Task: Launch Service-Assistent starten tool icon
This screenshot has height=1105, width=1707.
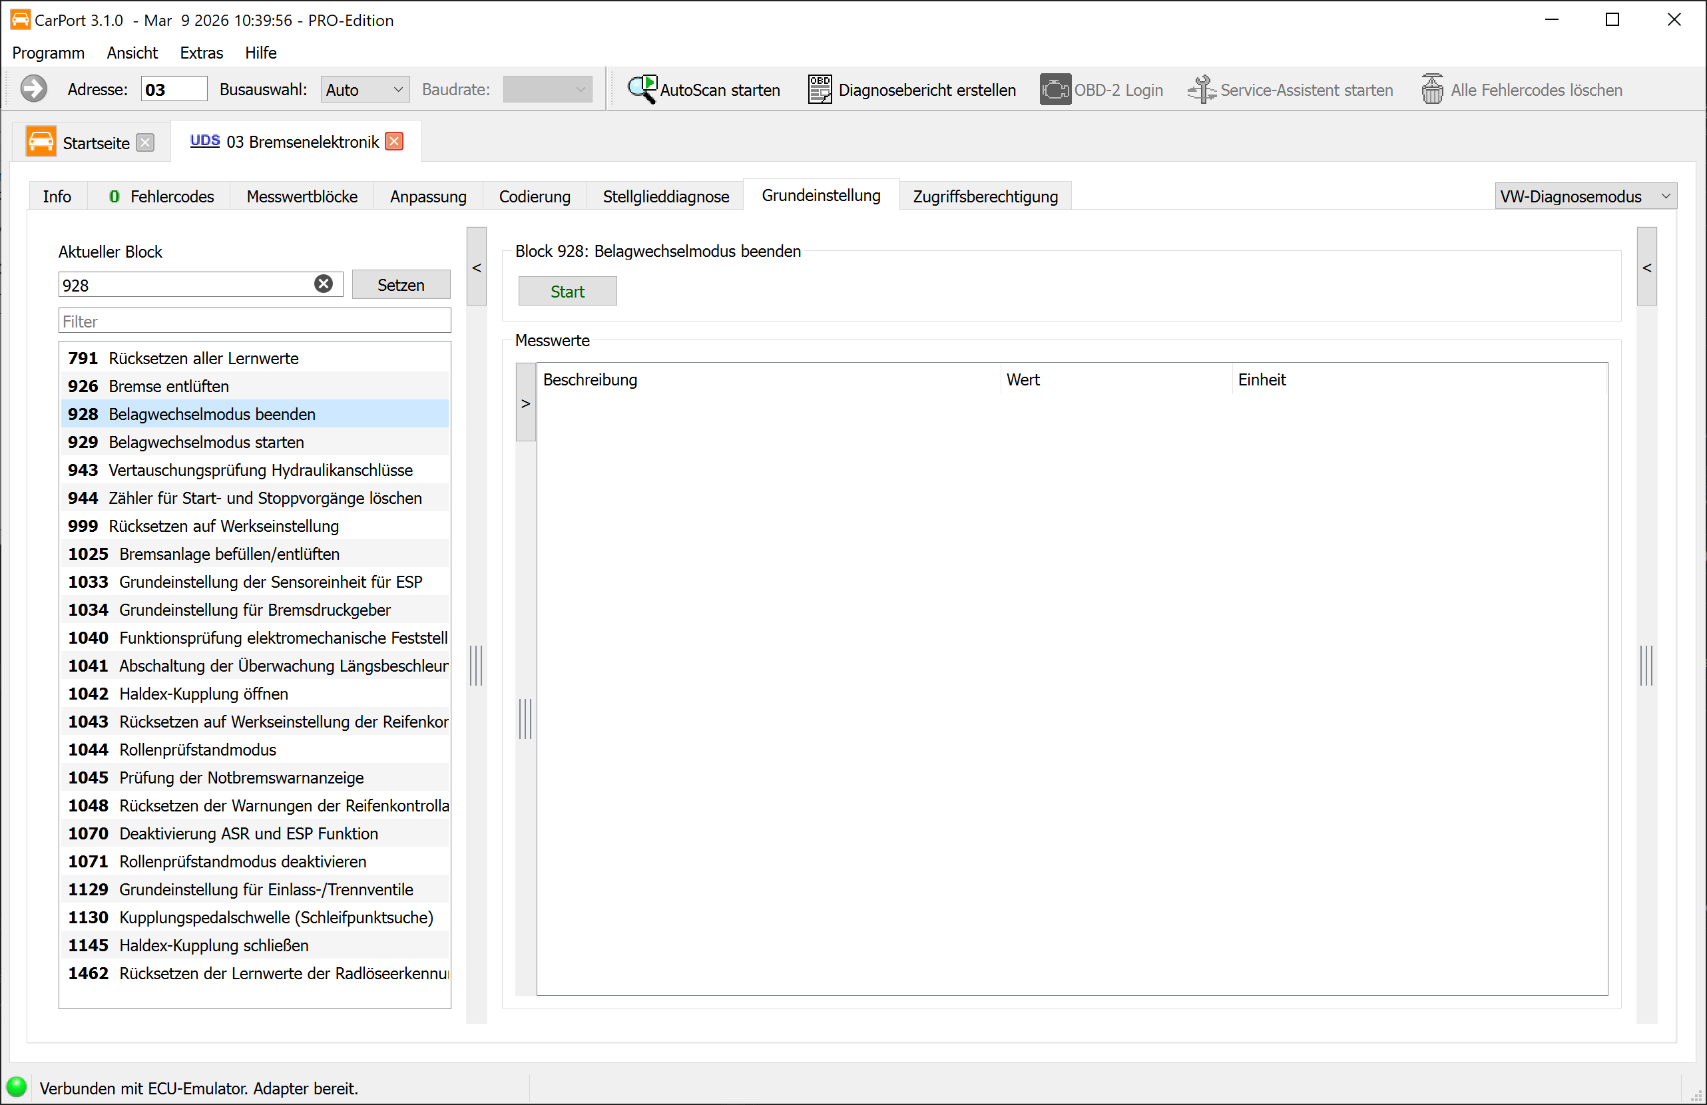Action: (x=1202, y=90)
